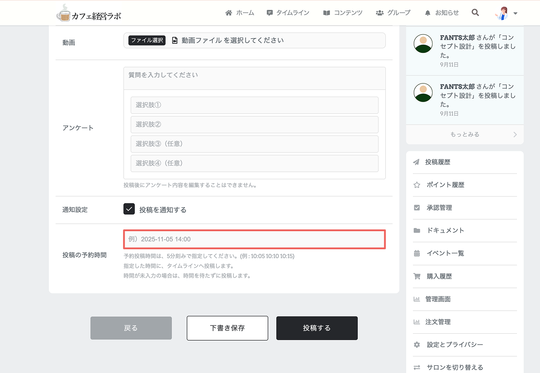Click the 下書き保存 button

pos(227,328)
